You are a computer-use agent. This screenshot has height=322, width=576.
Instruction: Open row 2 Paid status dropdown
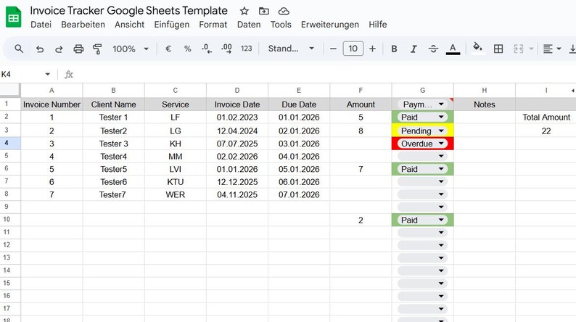[441, 117]
